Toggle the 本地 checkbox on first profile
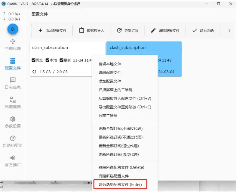The image size is (237, 192). pyautogui.click(x=48, y=60)
